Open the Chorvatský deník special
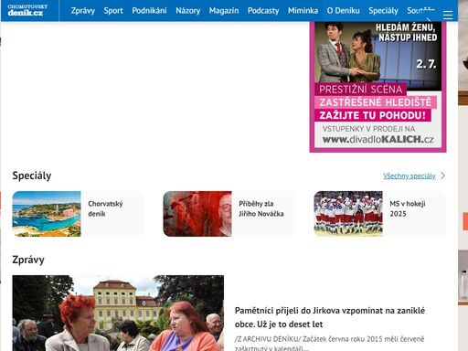This screenshot has width=468, height=351. coord(78,214)
